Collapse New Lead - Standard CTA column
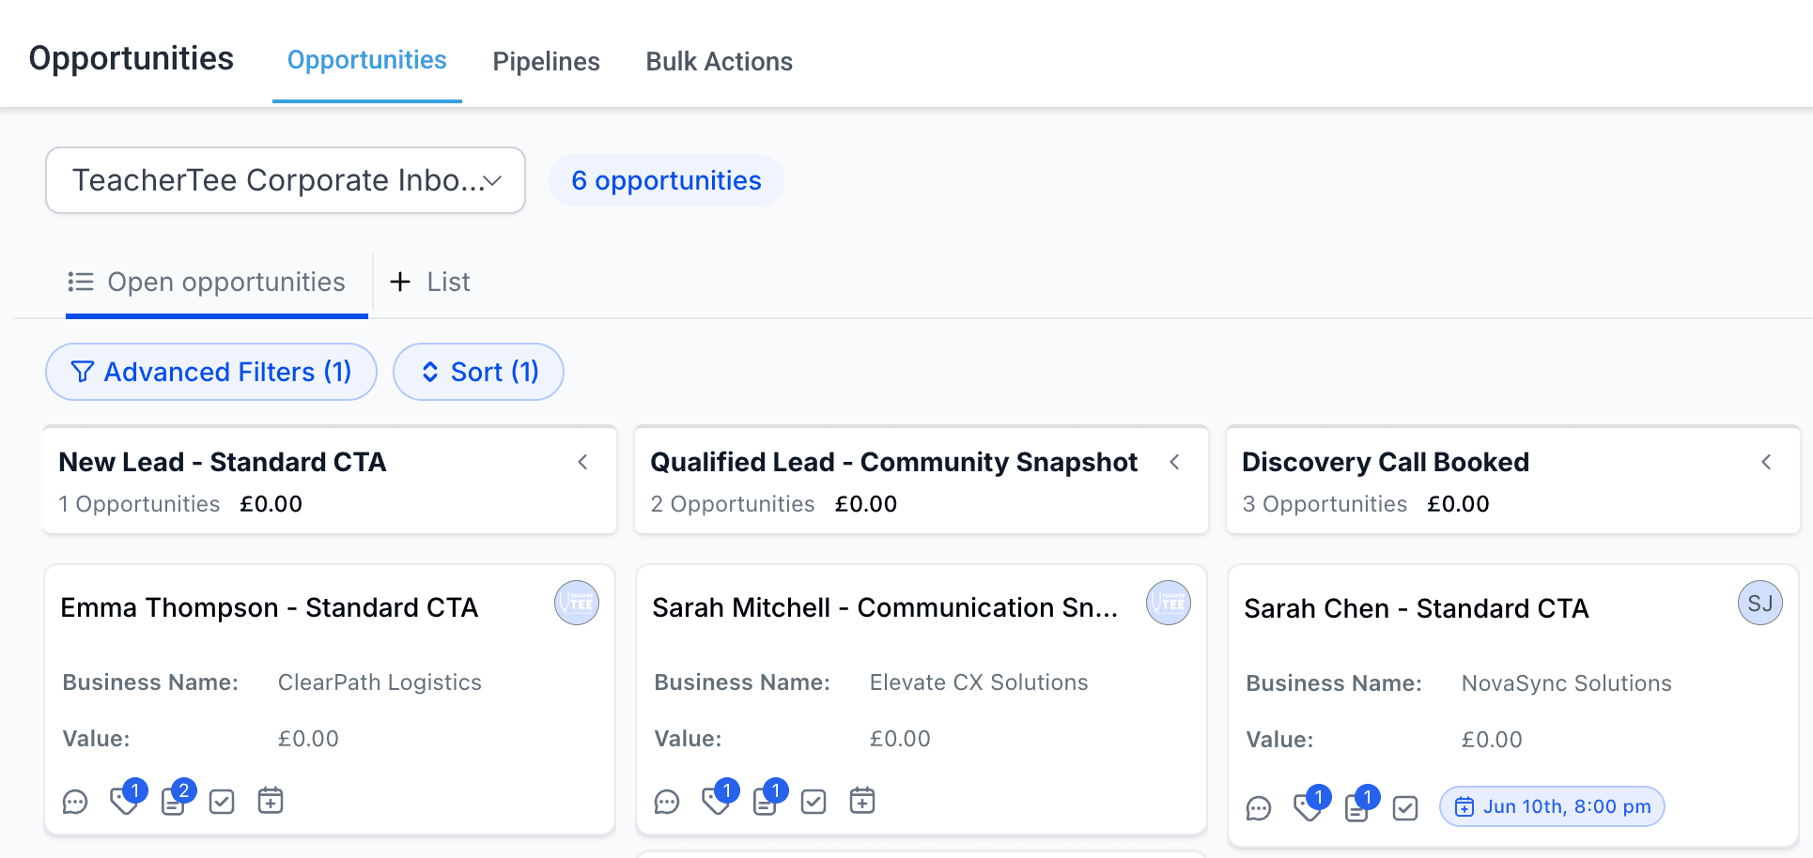Screen dimensions: 1813x858 point(583,462)
